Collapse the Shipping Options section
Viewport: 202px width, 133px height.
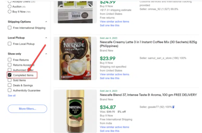pos(46,22)
